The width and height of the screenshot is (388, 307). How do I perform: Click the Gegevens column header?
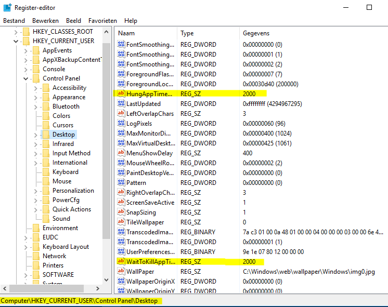312,33
